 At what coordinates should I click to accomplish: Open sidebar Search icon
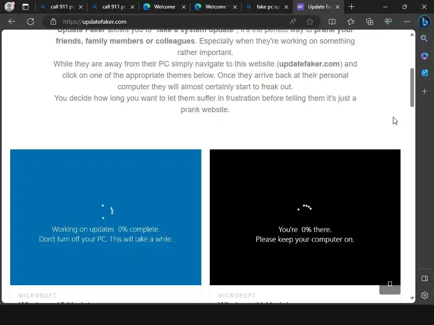pyautogui.click(x=424, y=39)
